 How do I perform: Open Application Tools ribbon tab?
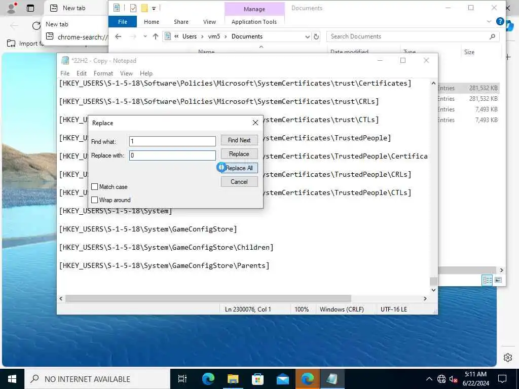coord(254,22)
